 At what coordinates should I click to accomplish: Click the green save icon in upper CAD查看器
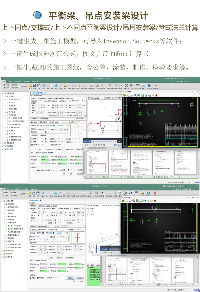[142, 95]
